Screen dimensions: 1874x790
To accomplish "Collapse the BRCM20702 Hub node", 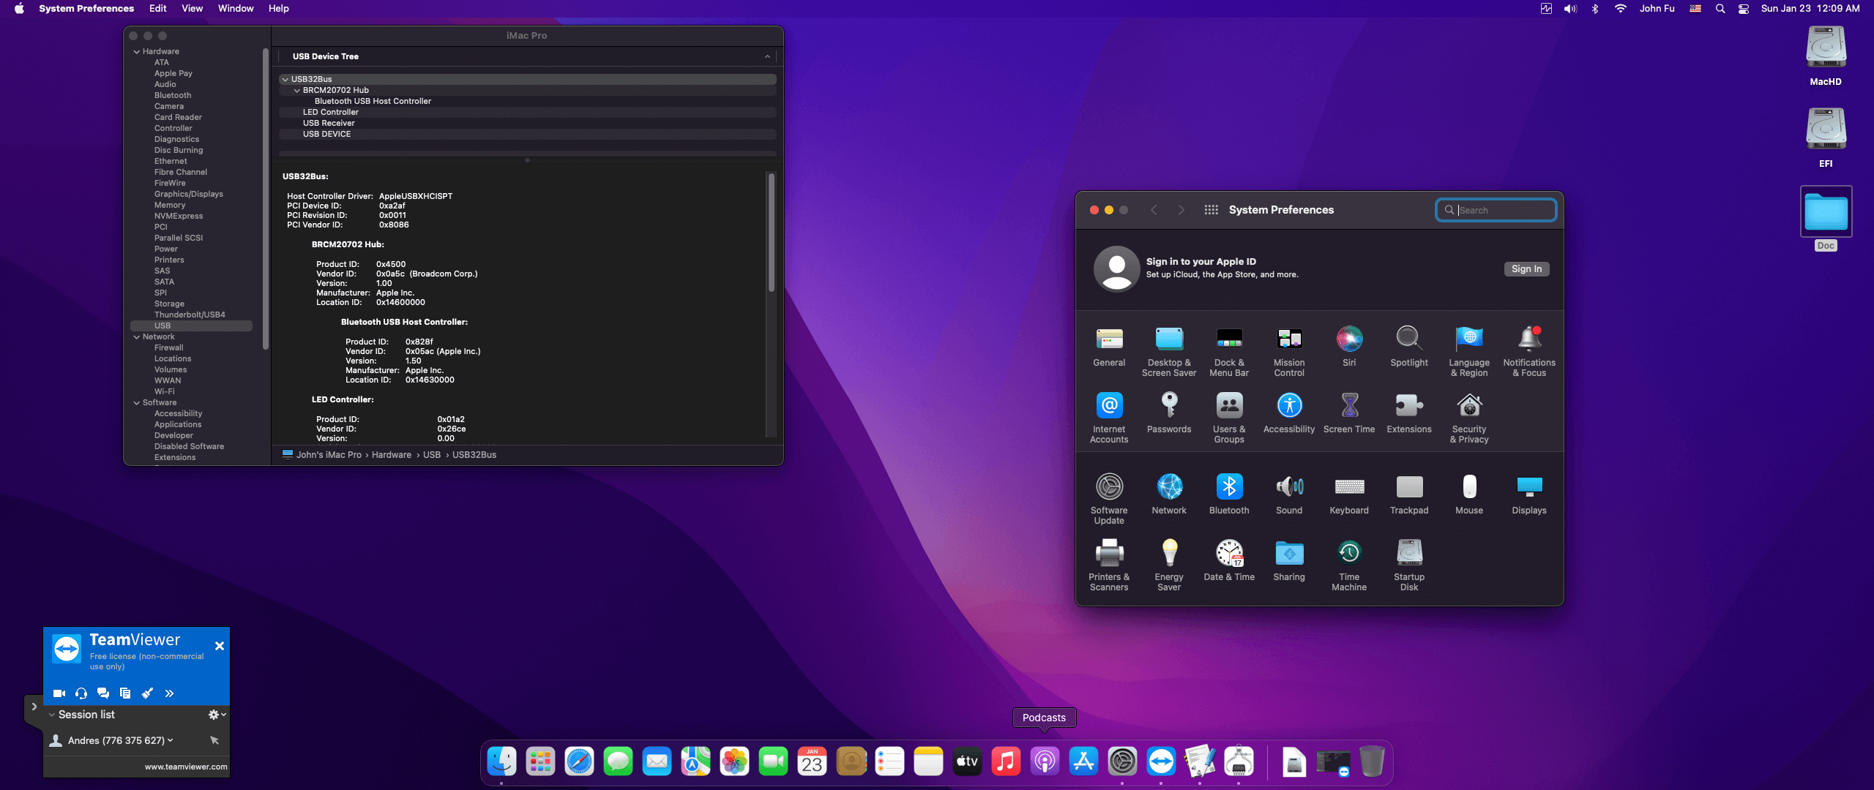I will pos(297,91).
